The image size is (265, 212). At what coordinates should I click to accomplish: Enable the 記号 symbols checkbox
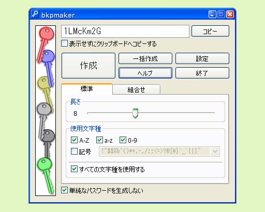point(74,152)
